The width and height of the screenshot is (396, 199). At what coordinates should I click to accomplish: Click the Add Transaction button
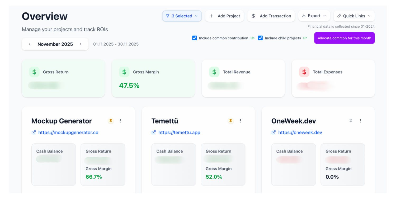(272, 16)
